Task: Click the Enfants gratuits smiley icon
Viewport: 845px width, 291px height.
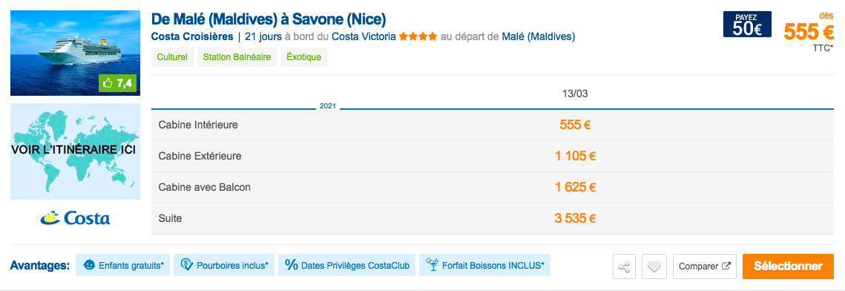Action: [x=90, y=265]
